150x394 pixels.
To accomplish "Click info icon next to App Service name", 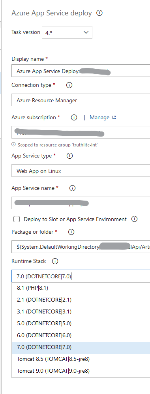I will [72, 188].
